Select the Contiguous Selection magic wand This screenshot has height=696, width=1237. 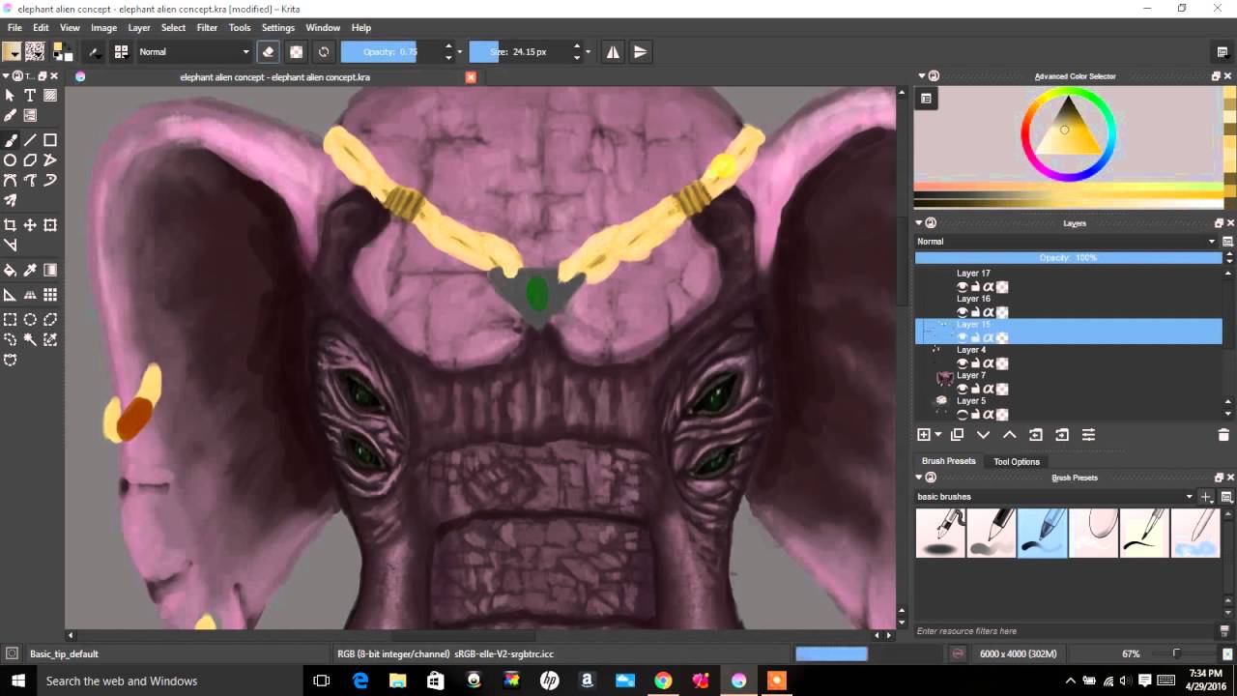[x=30, y=340]
